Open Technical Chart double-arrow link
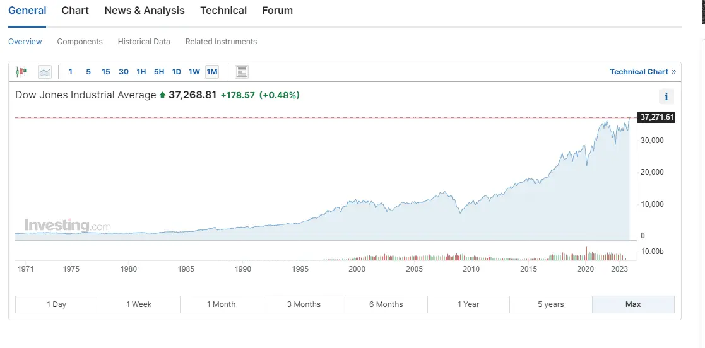This screenshot has height=348, width=705. [643, 72]
